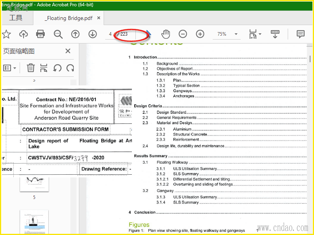Open Differential Settlement and tilting entry

[231, 179]
